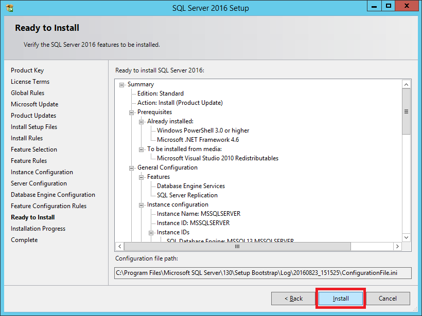Go back with the Back button
The height and width of the screenshot is (316, 422).
coord(294,299)
